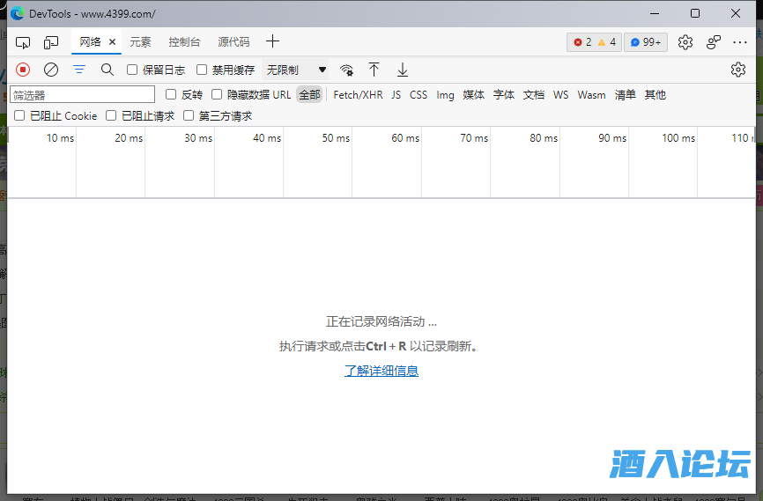Clear the network log
The image size is (763, 501).
[x=51, y=70]
